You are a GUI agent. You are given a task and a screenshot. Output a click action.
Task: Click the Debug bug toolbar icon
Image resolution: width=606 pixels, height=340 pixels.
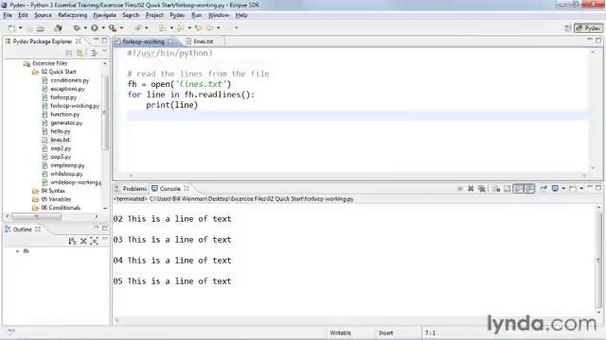click(x=77, y=27)
